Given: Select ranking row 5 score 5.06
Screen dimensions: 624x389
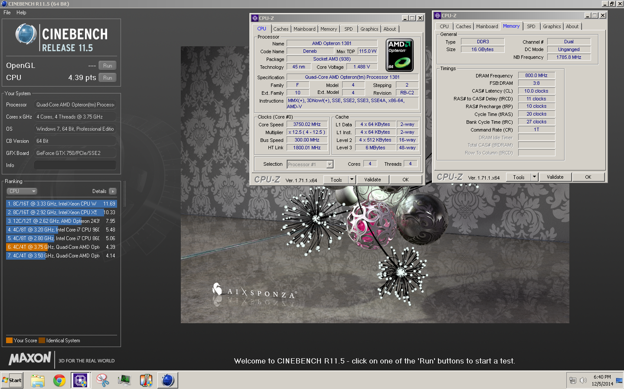Looking at the screenshot, I should [62, 238].
